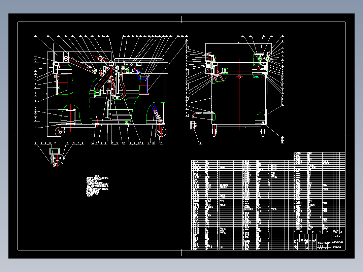Click the power plug drawn beside the side view
The width and height of the screenshot is (363, 272).
(x=193, y=125)
